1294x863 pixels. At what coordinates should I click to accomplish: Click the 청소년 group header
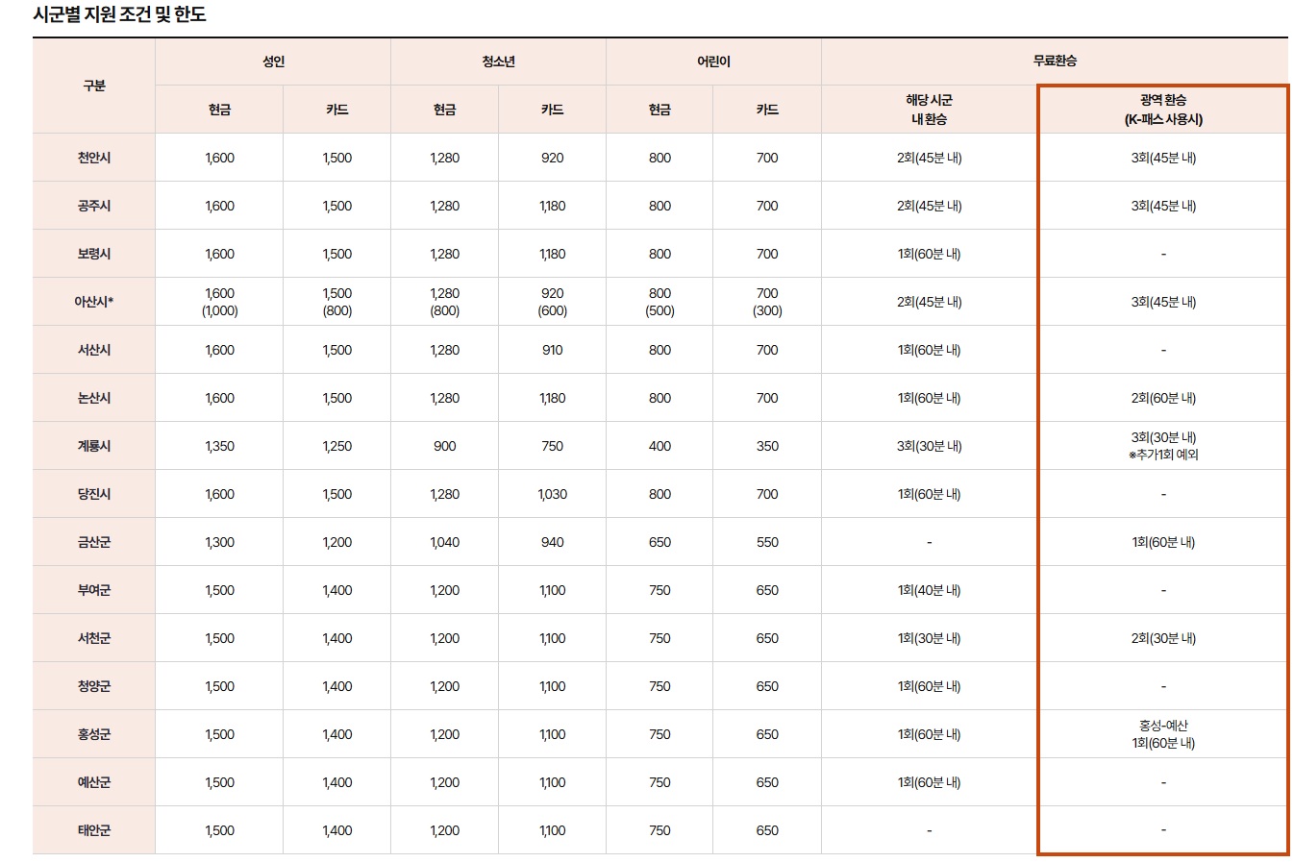pyautogui.click(x=498, y=62)
